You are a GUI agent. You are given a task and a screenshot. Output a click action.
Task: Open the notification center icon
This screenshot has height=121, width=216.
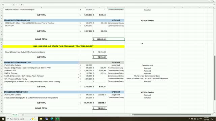212,119
